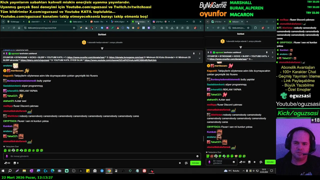
Task: Open the browser history icon in left toolbar
Action: tap(167, 28)
